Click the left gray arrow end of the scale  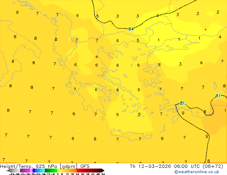(x=8, y=170)
